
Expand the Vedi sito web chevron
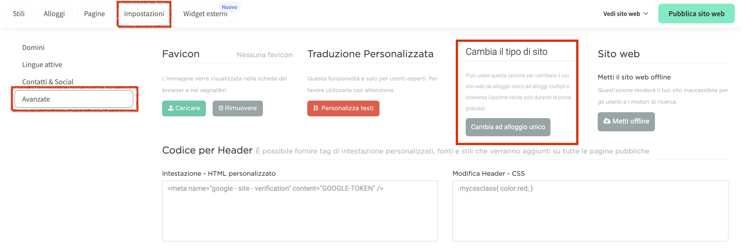646,13
